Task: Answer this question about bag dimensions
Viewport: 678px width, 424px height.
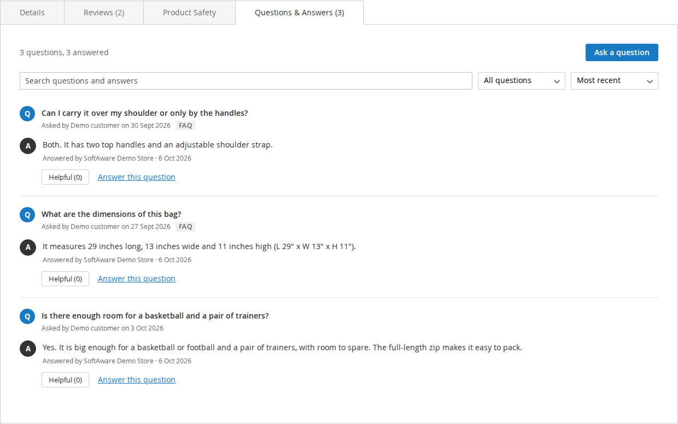Action: click(x=137, y=279)
